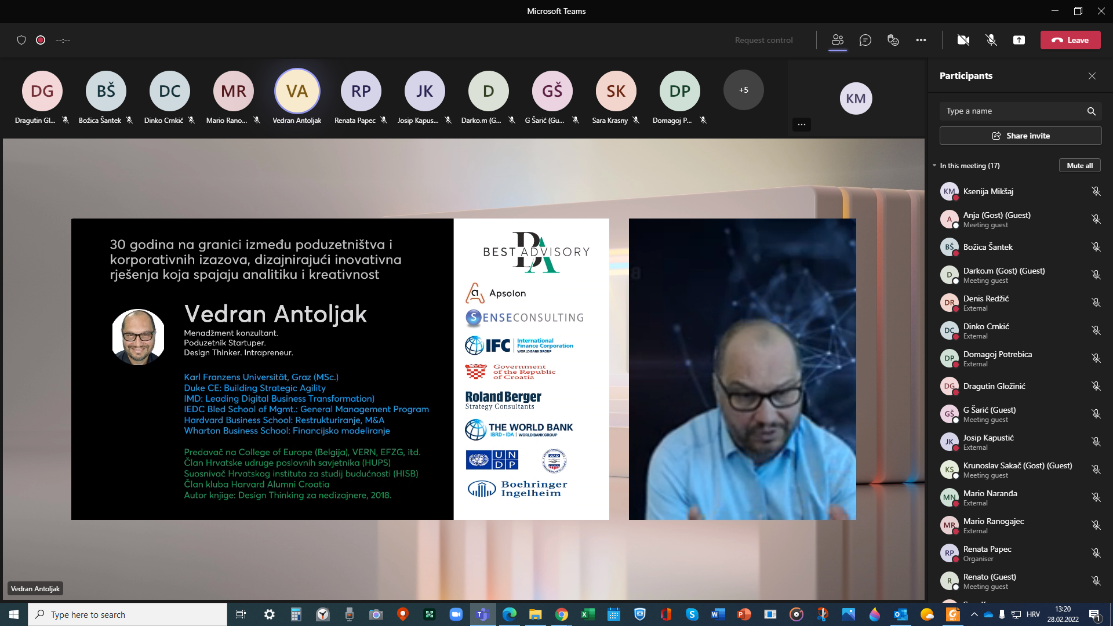Open More actions ellipsis in meeting toolbar
This screenshot has width=1113, height=626.
(921, 40)
